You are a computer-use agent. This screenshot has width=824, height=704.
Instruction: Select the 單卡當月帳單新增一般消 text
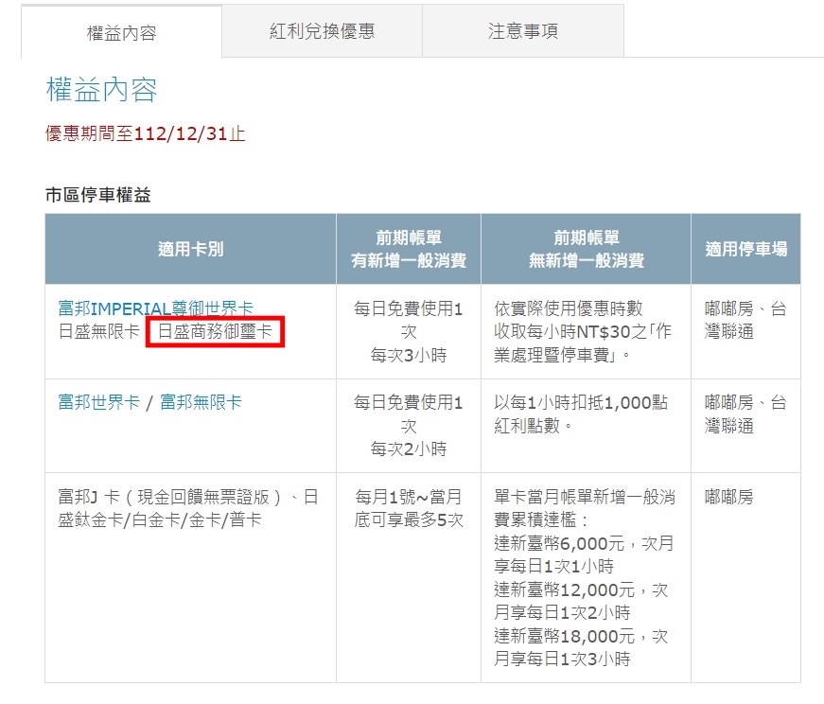[585, 497]
